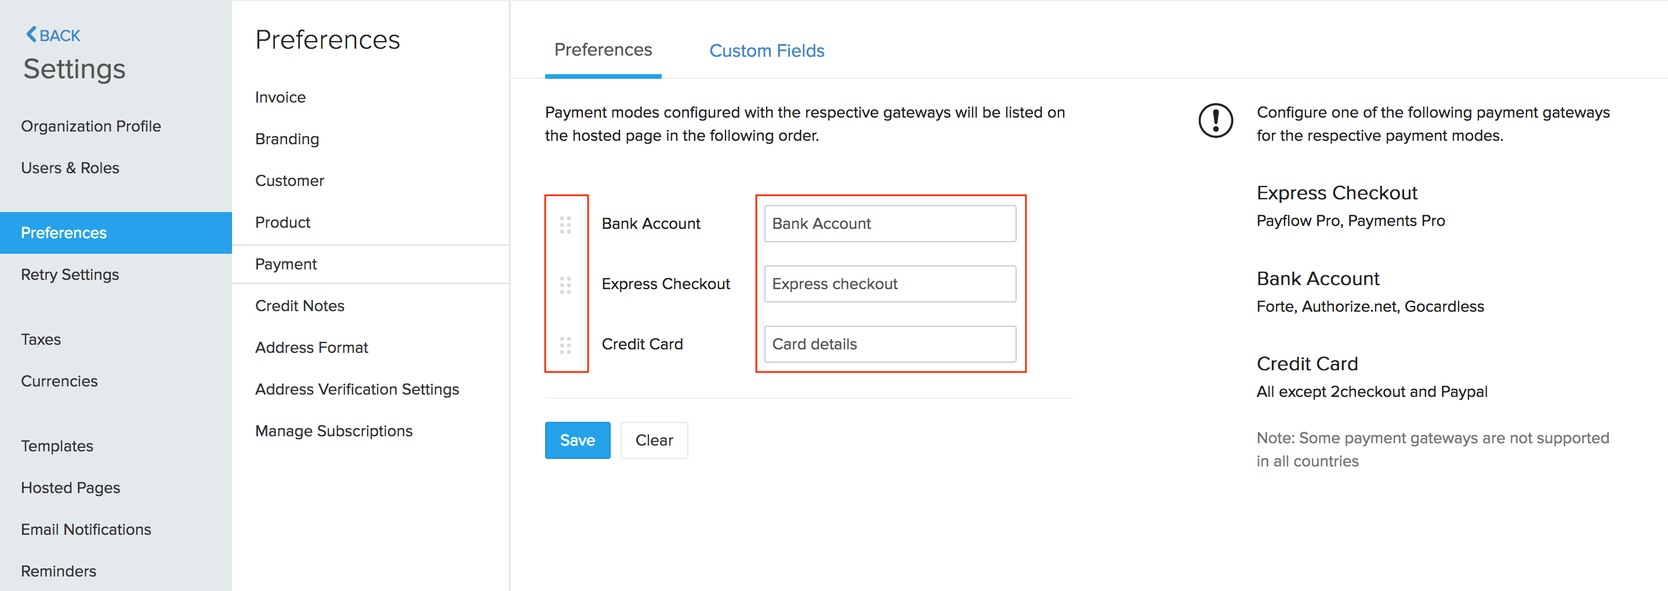This screenshot has width=1668, height=591.
Task: Click the Bank Account text field
Action: 890,223
